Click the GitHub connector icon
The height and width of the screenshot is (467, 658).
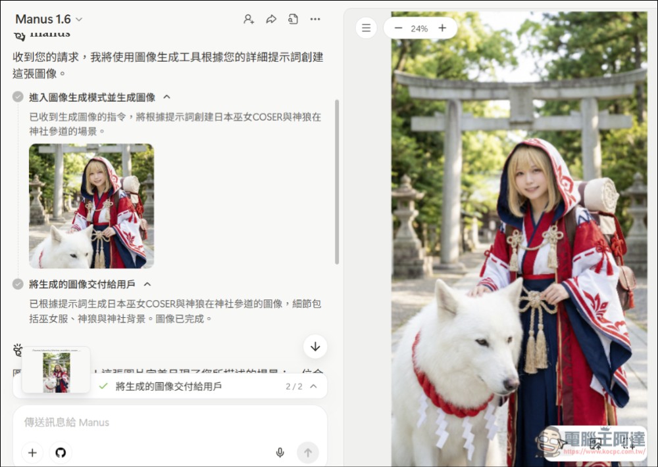pos(61,453)
